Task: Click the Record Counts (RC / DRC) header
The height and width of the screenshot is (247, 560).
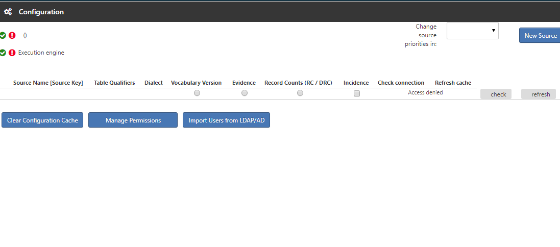Action: 298,83
